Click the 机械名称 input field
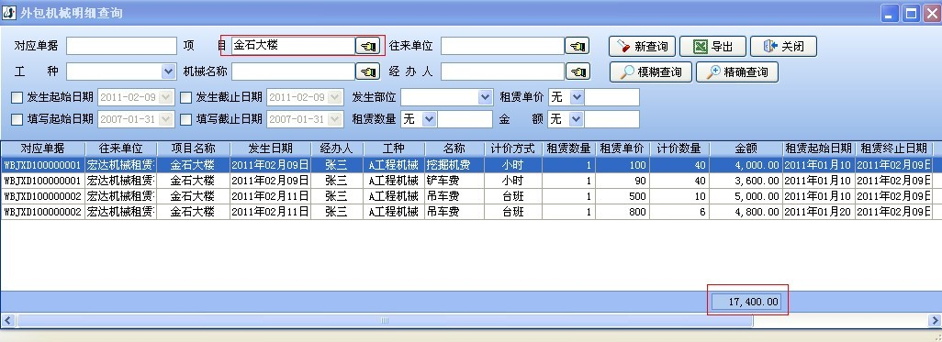This screenshot has height=342, width=942. (293, 72)
